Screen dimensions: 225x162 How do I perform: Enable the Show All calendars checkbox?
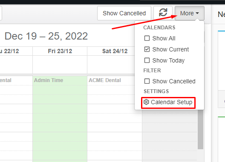tap(147, 38)
